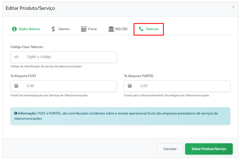The height and width of the screenshot is (160, 240).
Task: Click the calculator icon beside the FUNTEL field
Action: [130, 86]
